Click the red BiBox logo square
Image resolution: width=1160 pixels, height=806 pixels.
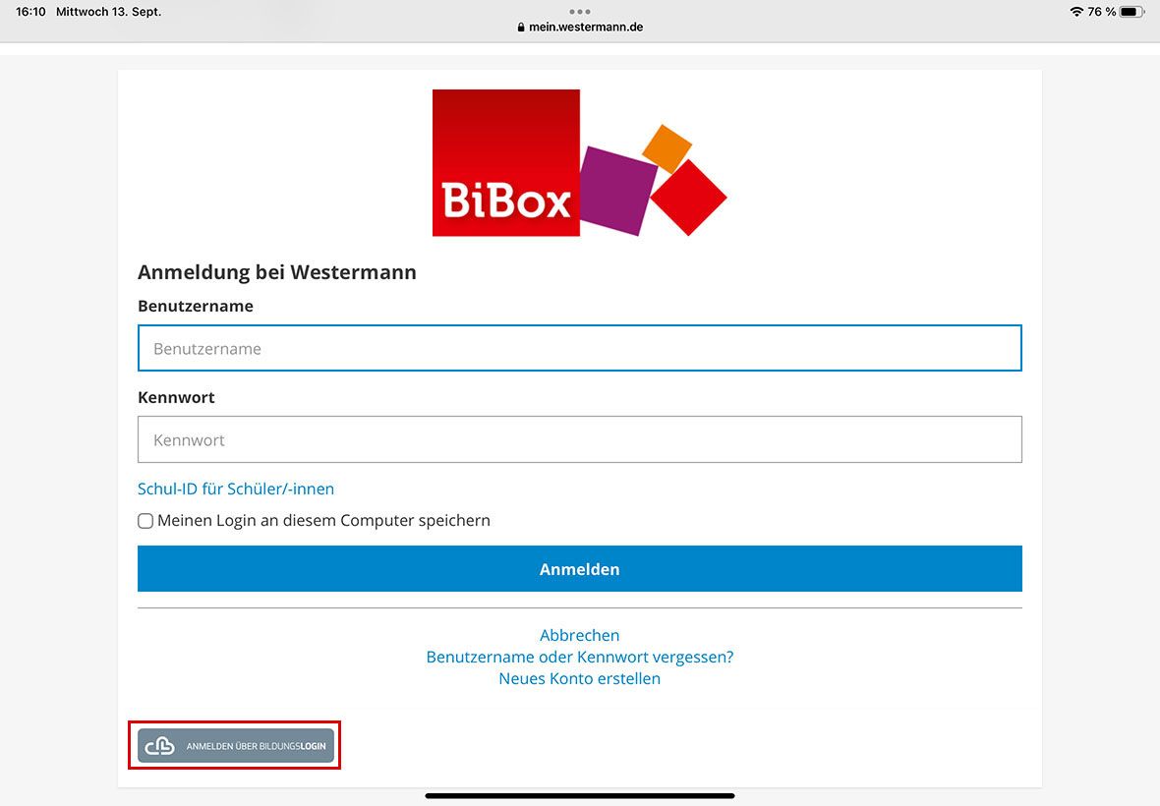click(x=505, y=162)
